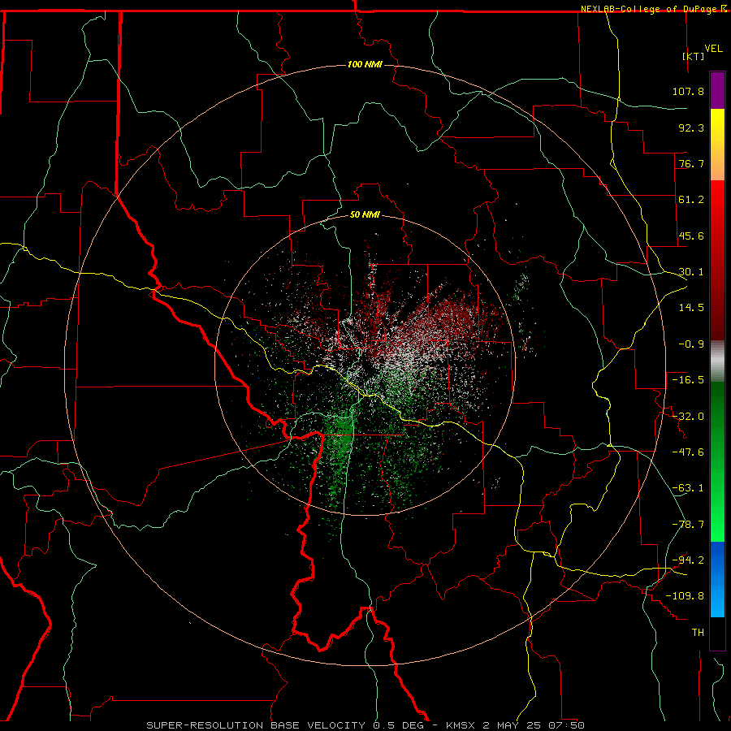Click the purple segment of the color bar
731x731 pixels.
pos(717,90)
